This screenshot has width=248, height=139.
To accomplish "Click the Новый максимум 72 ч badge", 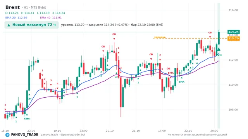I will pos(31,25).
